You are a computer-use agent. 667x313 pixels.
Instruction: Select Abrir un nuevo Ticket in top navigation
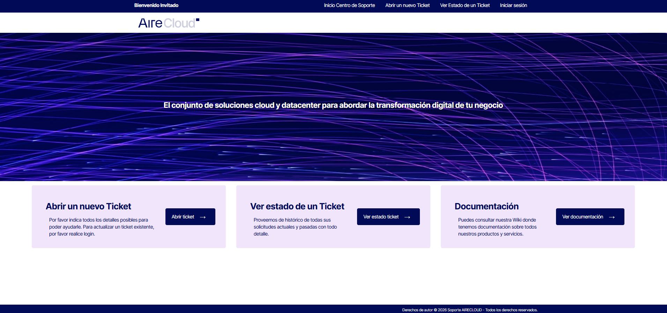coord(407,5)
